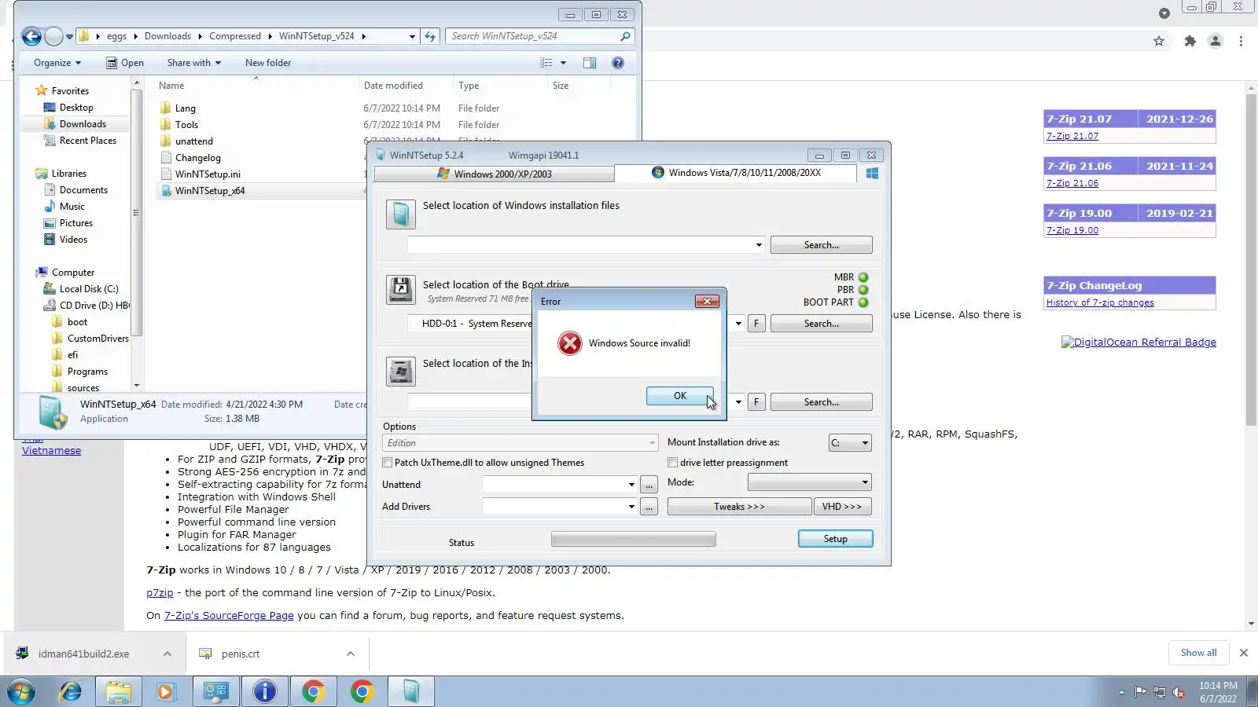Open the p7zip link
The width and height of the screenshot is (1258, 707).
pyautogui.click(x=160, y=593)
